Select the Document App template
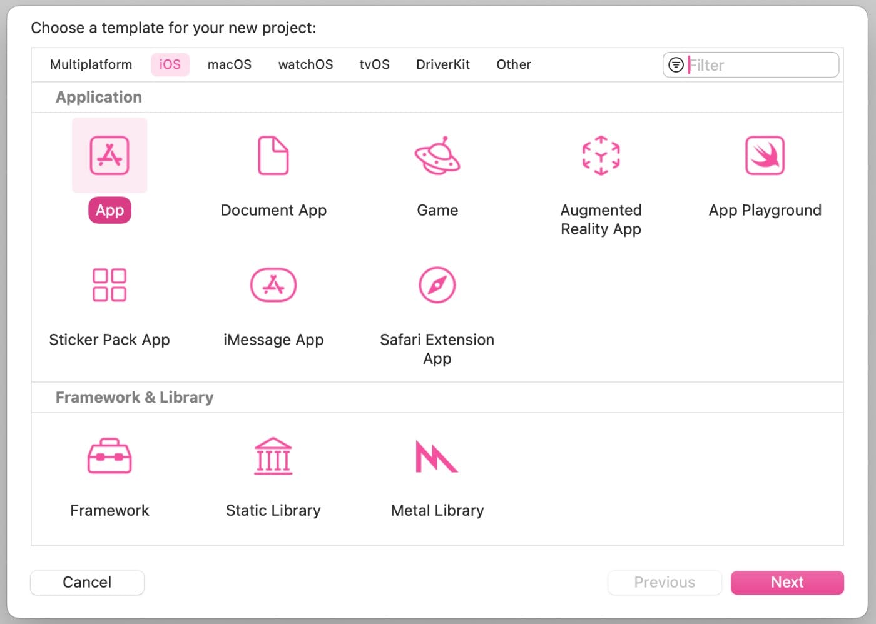The width and height of the screenshot is (876, 624). tap(273, 169)
